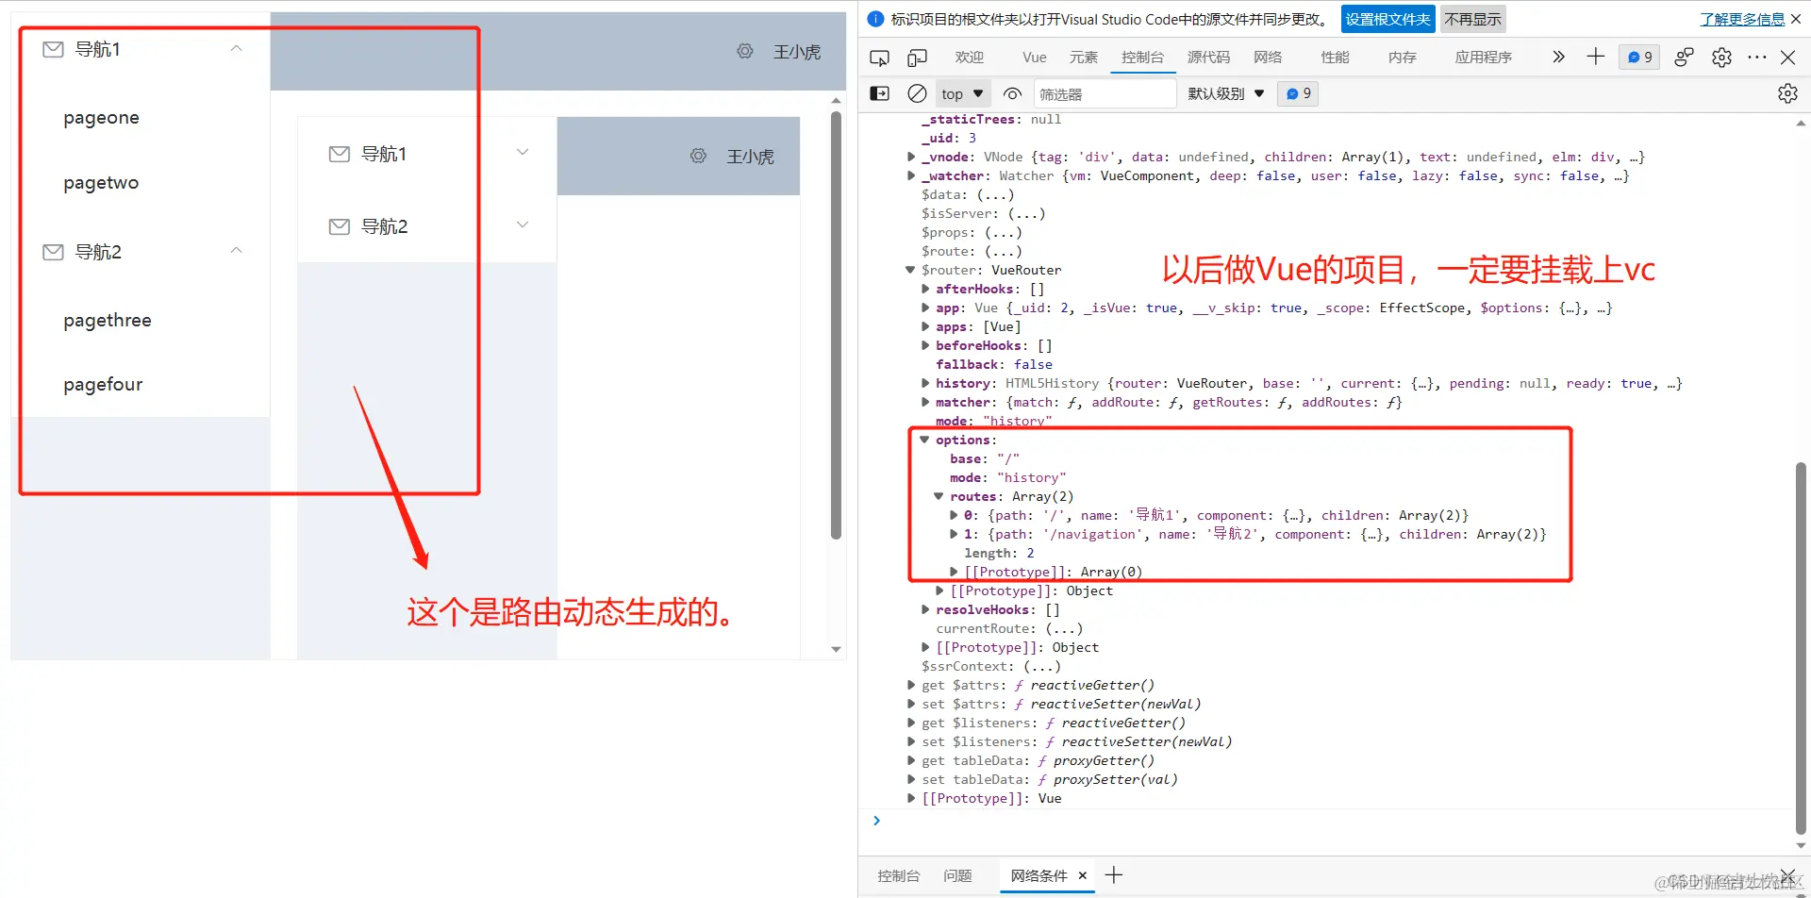Image resolution: width=1811 pixels, height=898 pixels.
Task: Collapse the $router VueRouter object
Action: pyautogui.click(x=911, y=270)
